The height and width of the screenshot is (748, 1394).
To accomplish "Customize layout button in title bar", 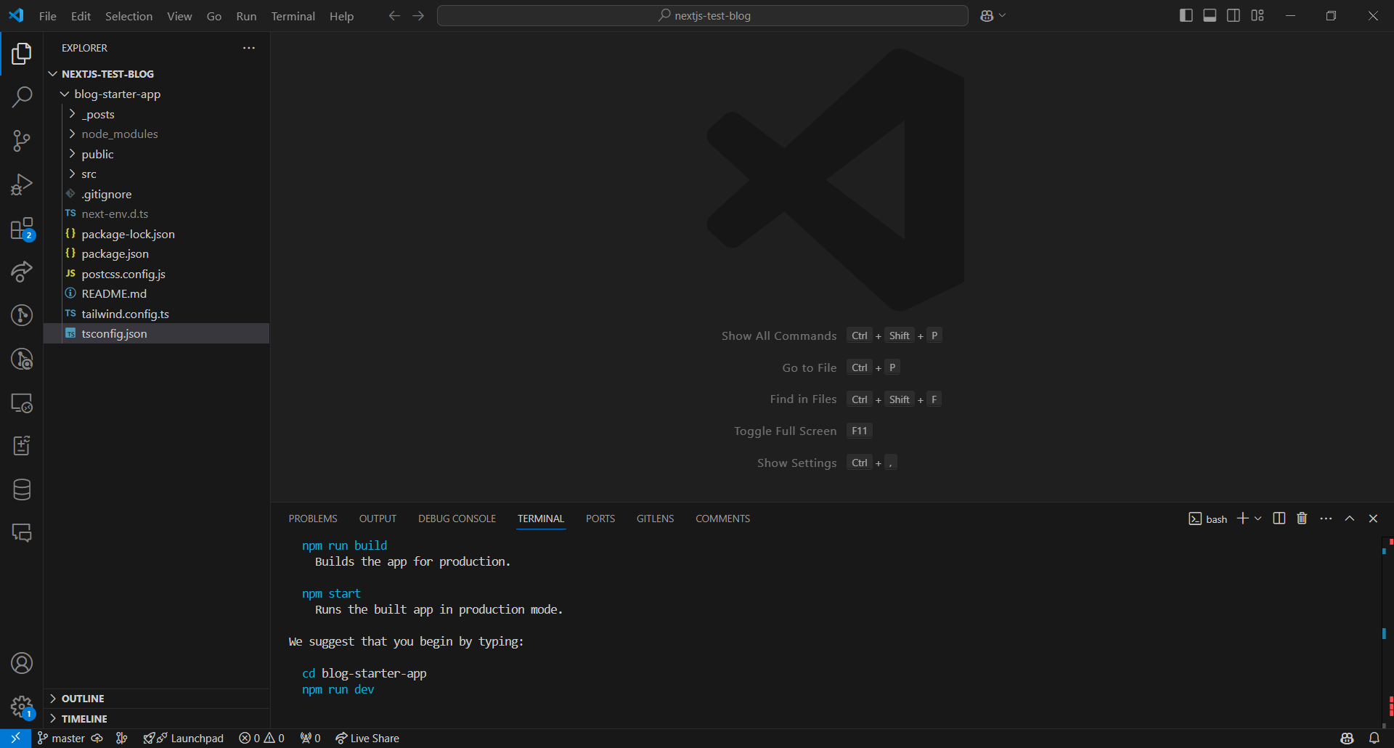I will click(x=1258, y=16).
